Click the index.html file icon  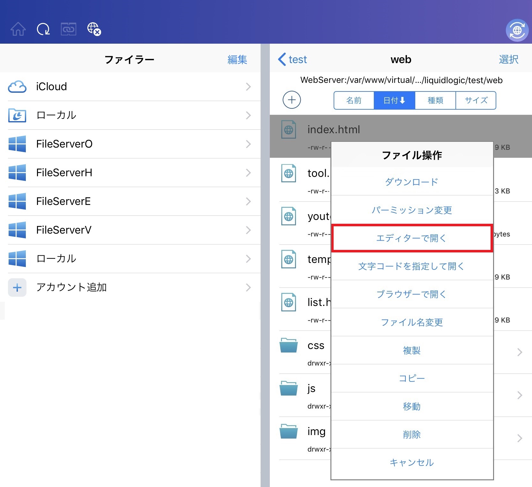point(288,130)
